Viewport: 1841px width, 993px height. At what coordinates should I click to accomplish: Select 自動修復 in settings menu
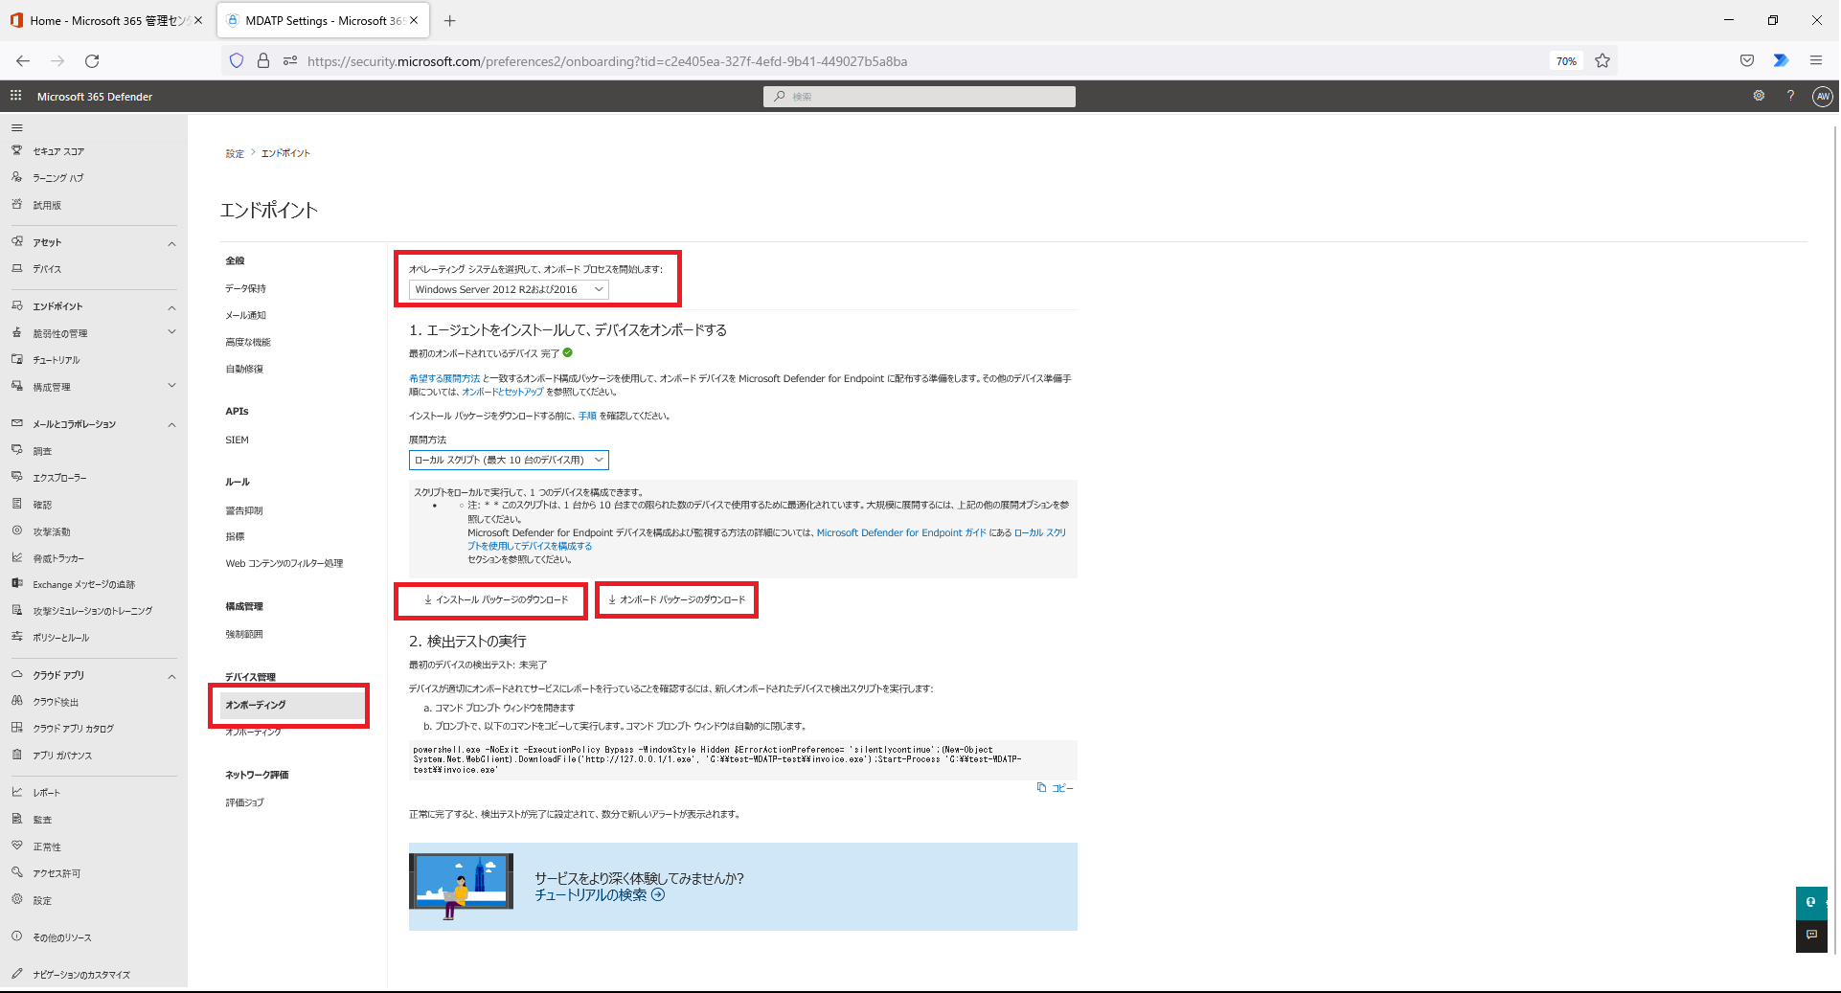pyautogui.click(x=244, y=369)
